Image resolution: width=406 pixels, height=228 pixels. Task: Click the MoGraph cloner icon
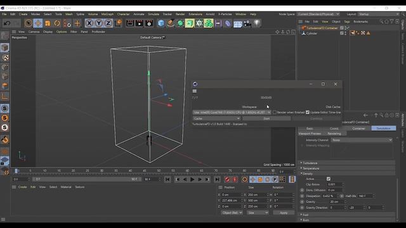coord(209,23)
